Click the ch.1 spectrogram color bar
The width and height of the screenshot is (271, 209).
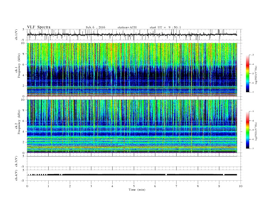[247, 73]
